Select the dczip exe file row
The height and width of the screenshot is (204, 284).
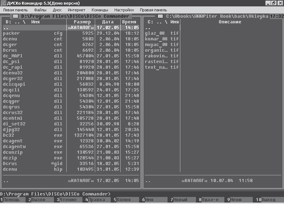click(32, 158)
